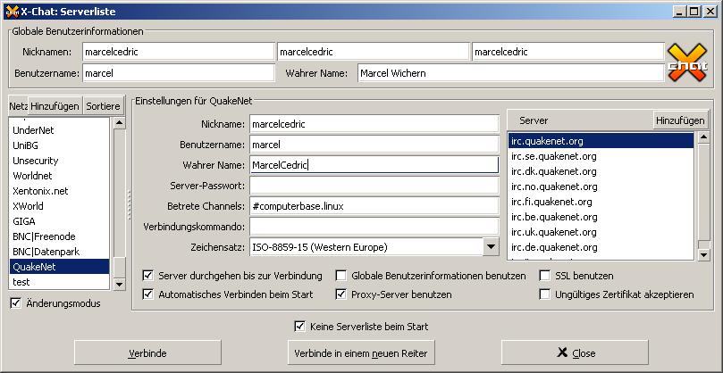
Task: Select server irc.quakenet.org
Action: click(601, 141)
